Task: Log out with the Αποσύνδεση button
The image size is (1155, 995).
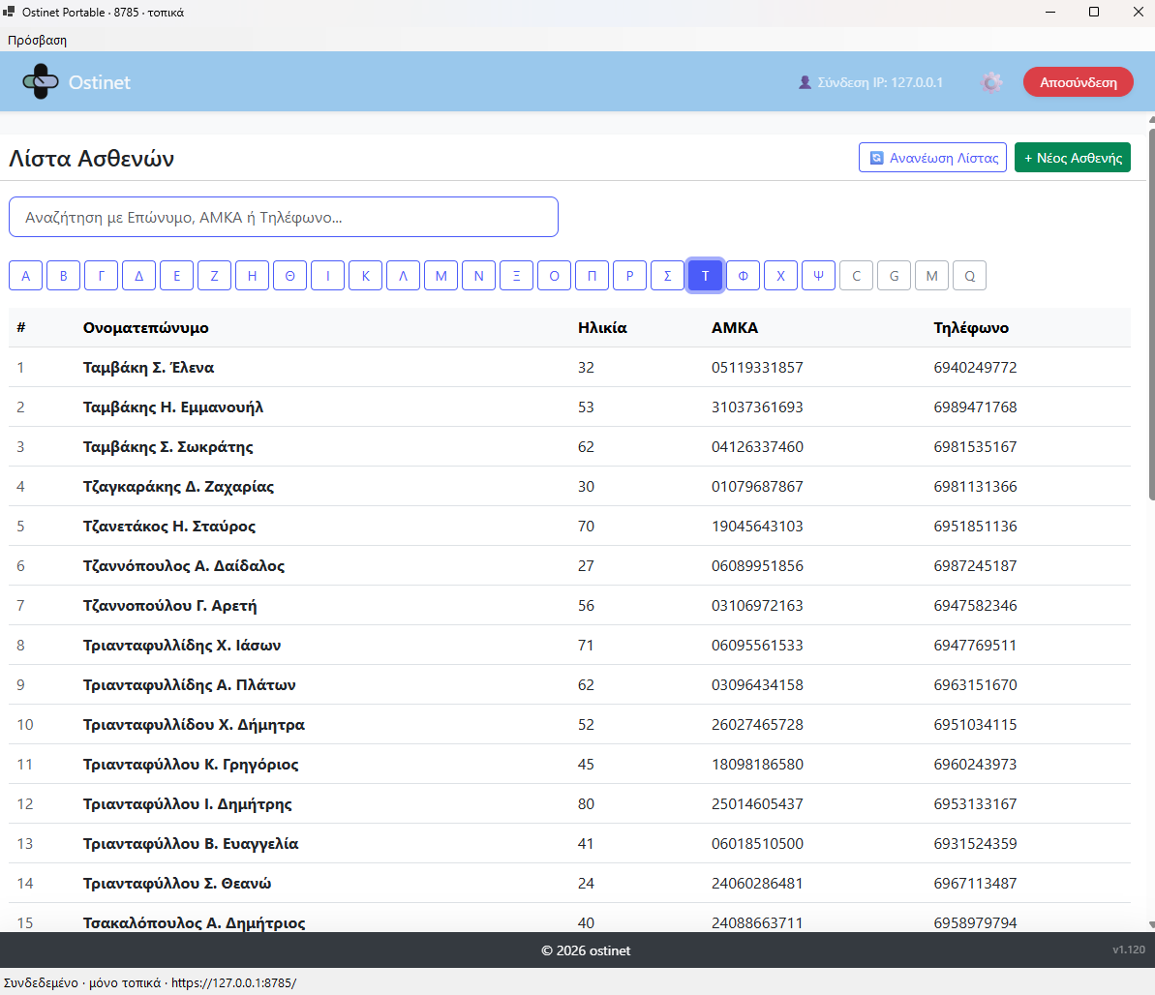Action: pos(1078,82)
